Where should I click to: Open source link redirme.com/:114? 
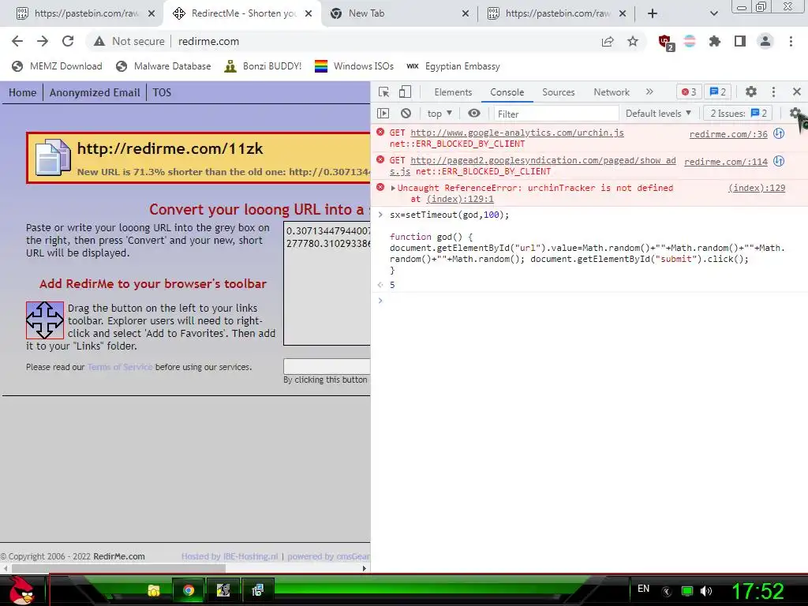[x=726, y=162]
